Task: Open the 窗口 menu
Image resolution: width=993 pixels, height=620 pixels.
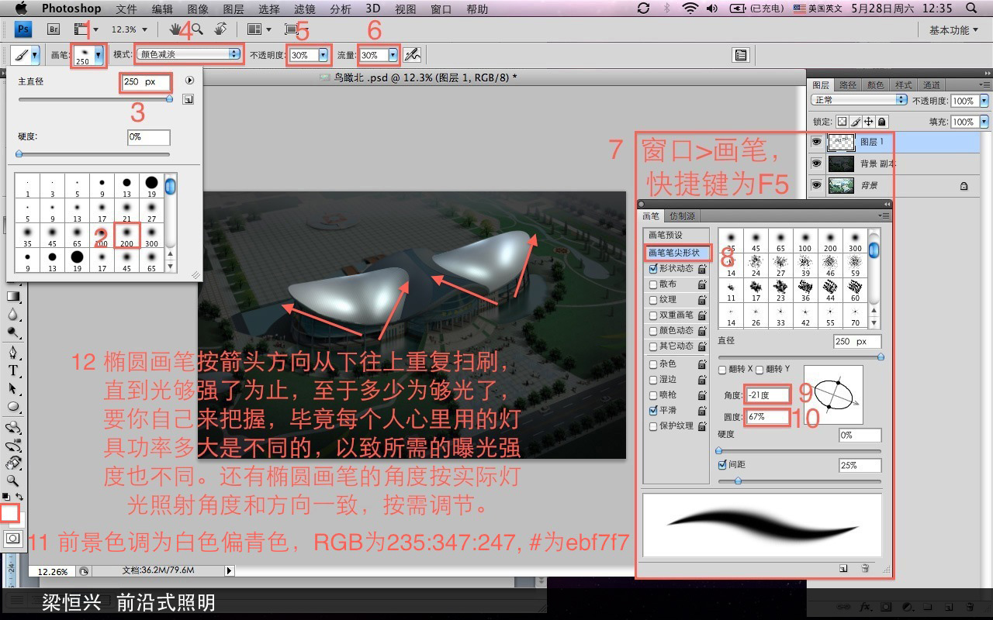Action: (441, 9)
